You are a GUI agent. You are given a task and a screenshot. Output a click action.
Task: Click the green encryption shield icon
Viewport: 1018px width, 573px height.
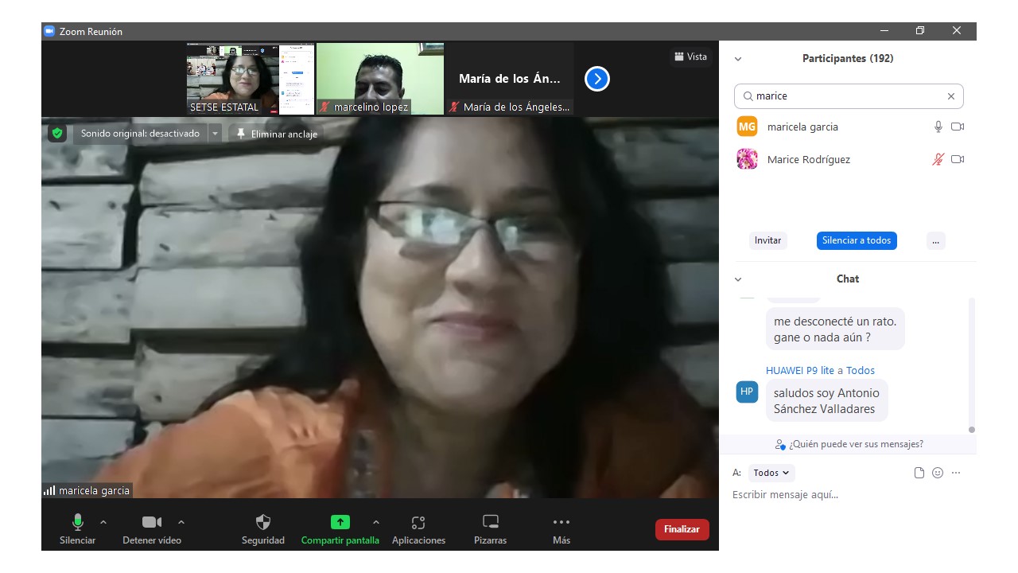point(56,134)
